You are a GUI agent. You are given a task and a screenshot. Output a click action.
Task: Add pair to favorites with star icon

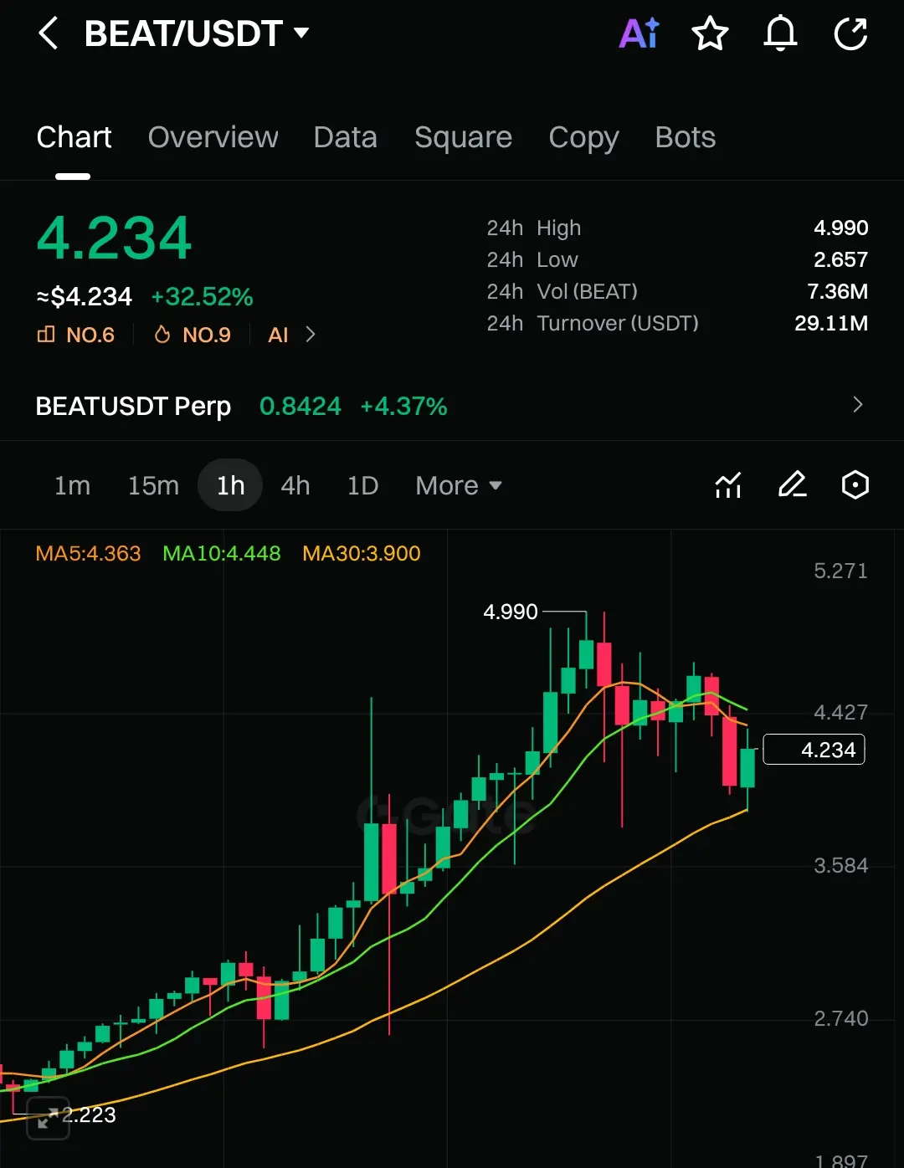[710, 33]
